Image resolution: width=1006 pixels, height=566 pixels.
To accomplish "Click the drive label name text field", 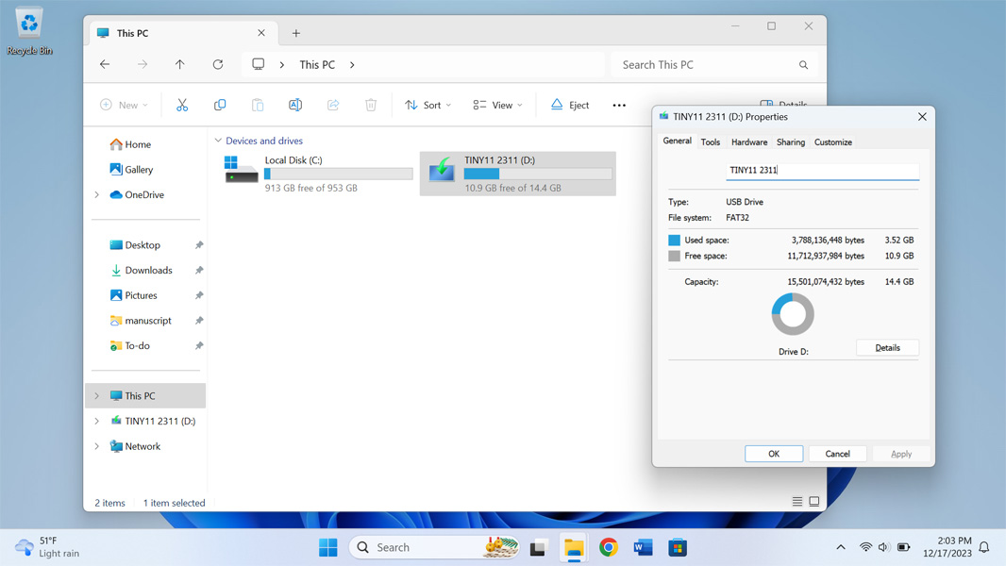I will pos(821,171).
